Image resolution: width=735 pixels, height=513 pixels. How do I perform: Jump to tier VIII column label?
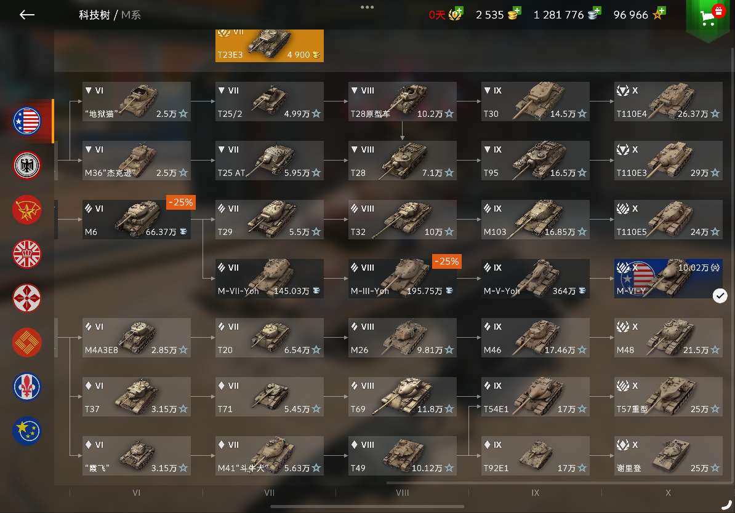(402, 492)
